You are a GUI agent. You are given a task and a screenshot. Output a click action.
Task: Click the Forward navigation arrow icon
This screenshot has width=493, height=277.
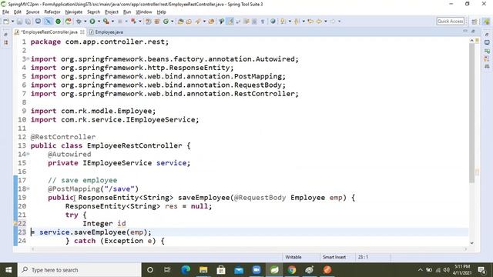tap(333, 22)
